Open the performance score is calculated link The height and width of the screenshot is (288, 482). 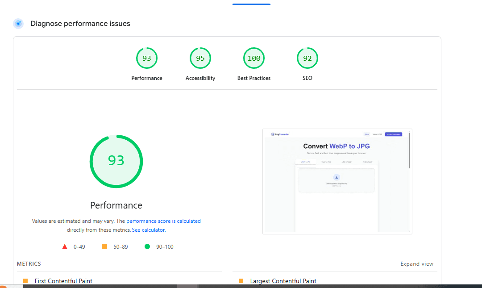[x=163, y=221]
